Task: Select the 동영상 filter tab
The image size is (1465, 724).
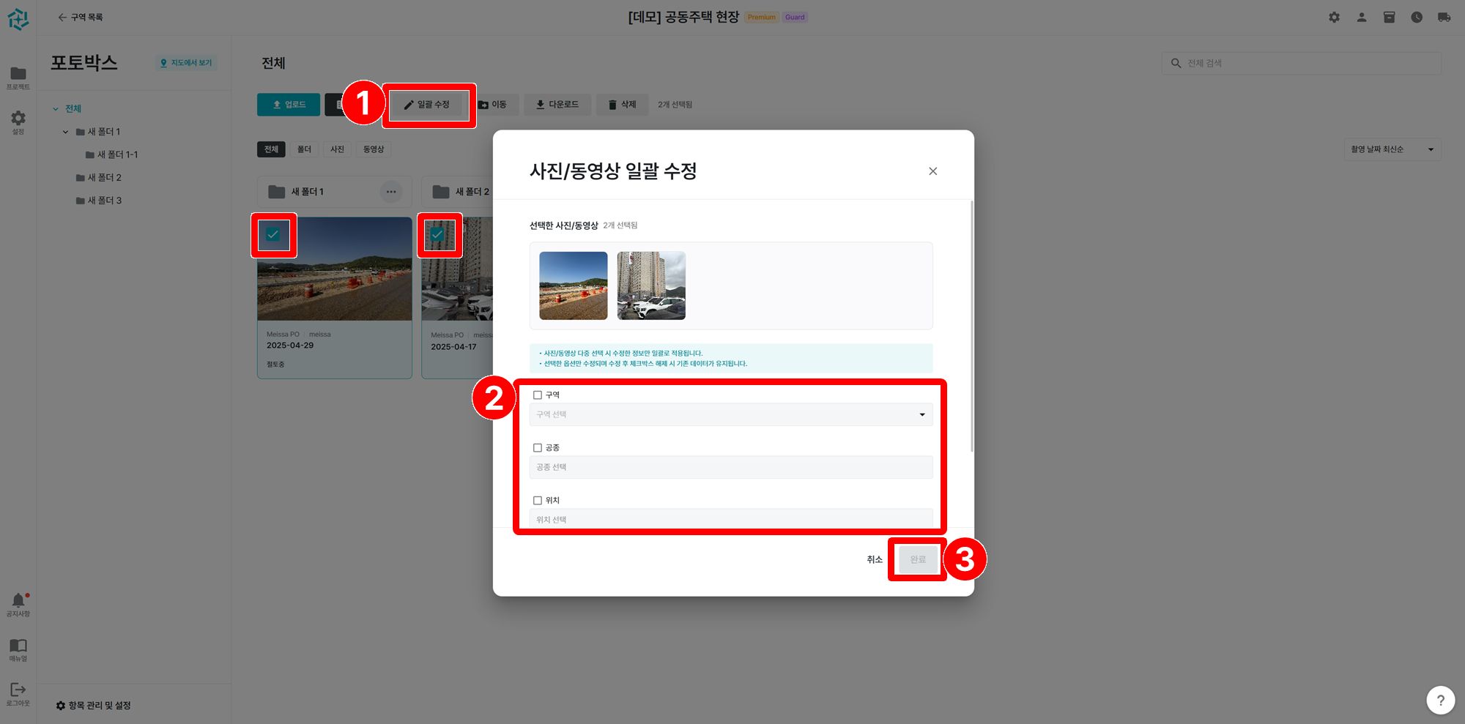Action: point(374,149)
